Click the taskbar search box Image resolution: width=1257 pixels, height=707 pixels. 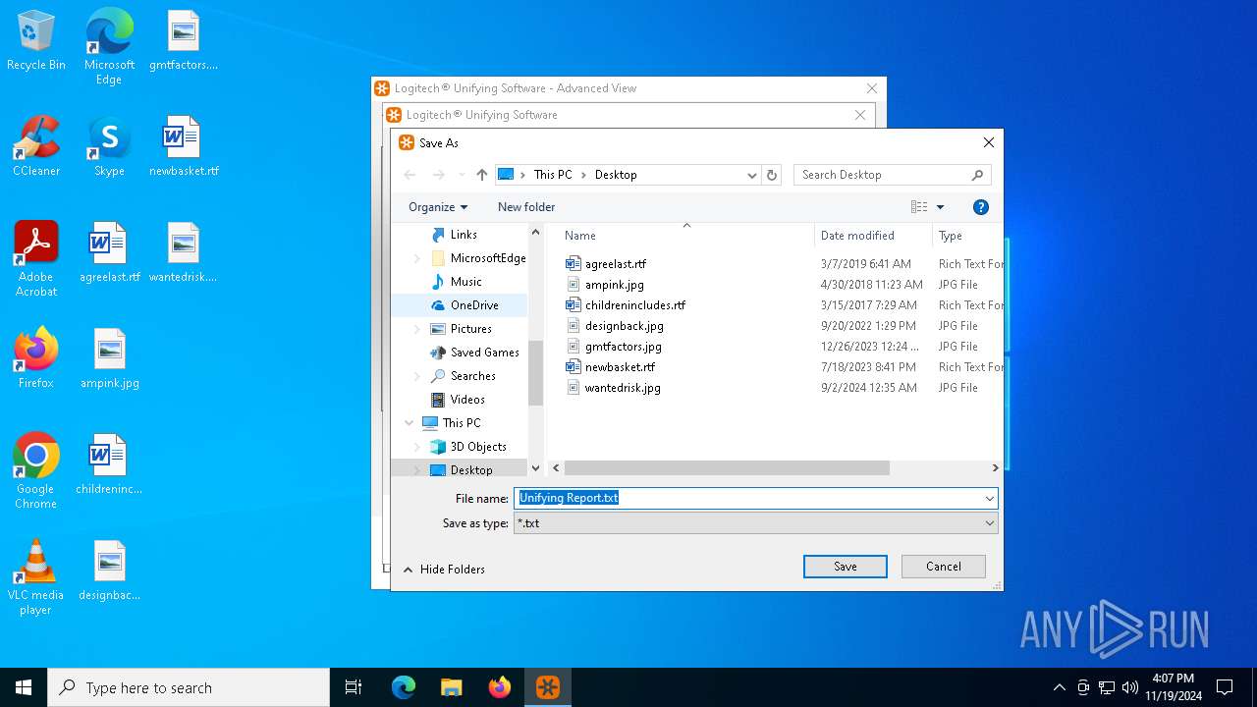point(189,687)
